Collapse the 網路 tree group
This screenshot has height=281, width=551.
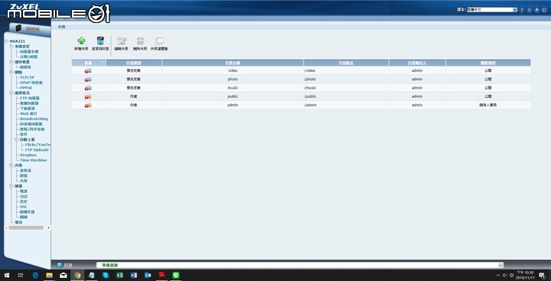11,72
